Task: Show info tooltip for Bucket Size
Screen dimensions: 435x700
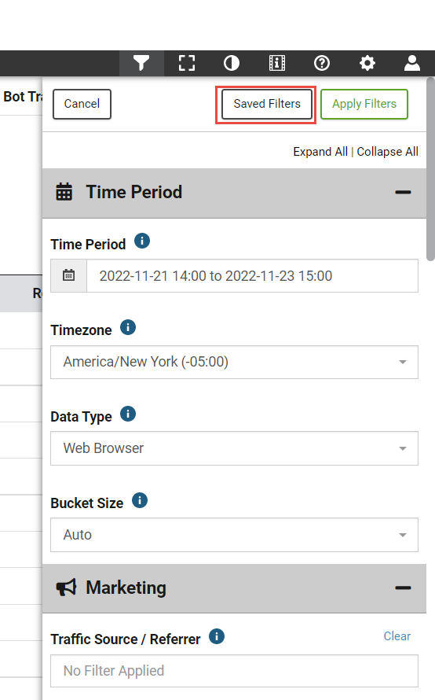Action: [140, 500]
